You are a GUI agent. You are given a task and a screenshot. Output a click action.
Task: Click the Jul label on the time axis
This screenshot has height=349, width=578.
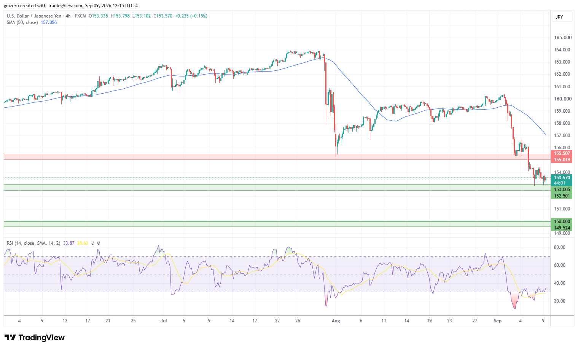tap(164, 321)
